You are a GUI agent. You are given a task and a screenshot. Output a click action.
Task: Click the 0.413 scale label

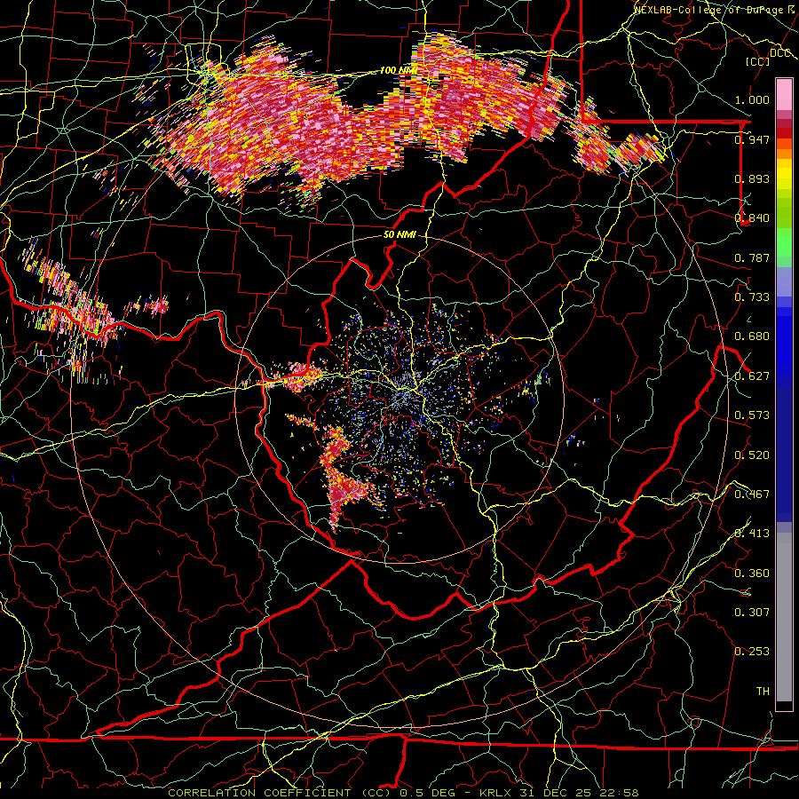pos(752,534)
